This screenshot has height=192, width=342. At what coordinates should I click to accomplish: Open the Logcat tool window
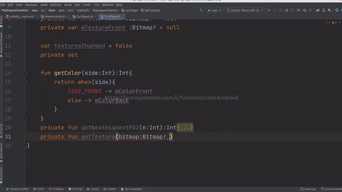92,189
